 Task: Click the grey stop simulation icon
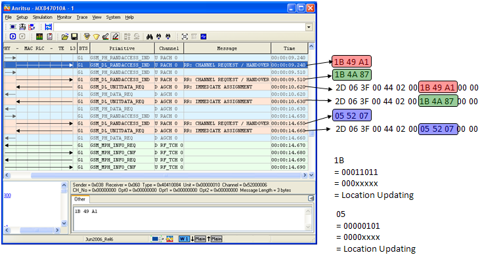pyautogui.click(x=22, y=37)
